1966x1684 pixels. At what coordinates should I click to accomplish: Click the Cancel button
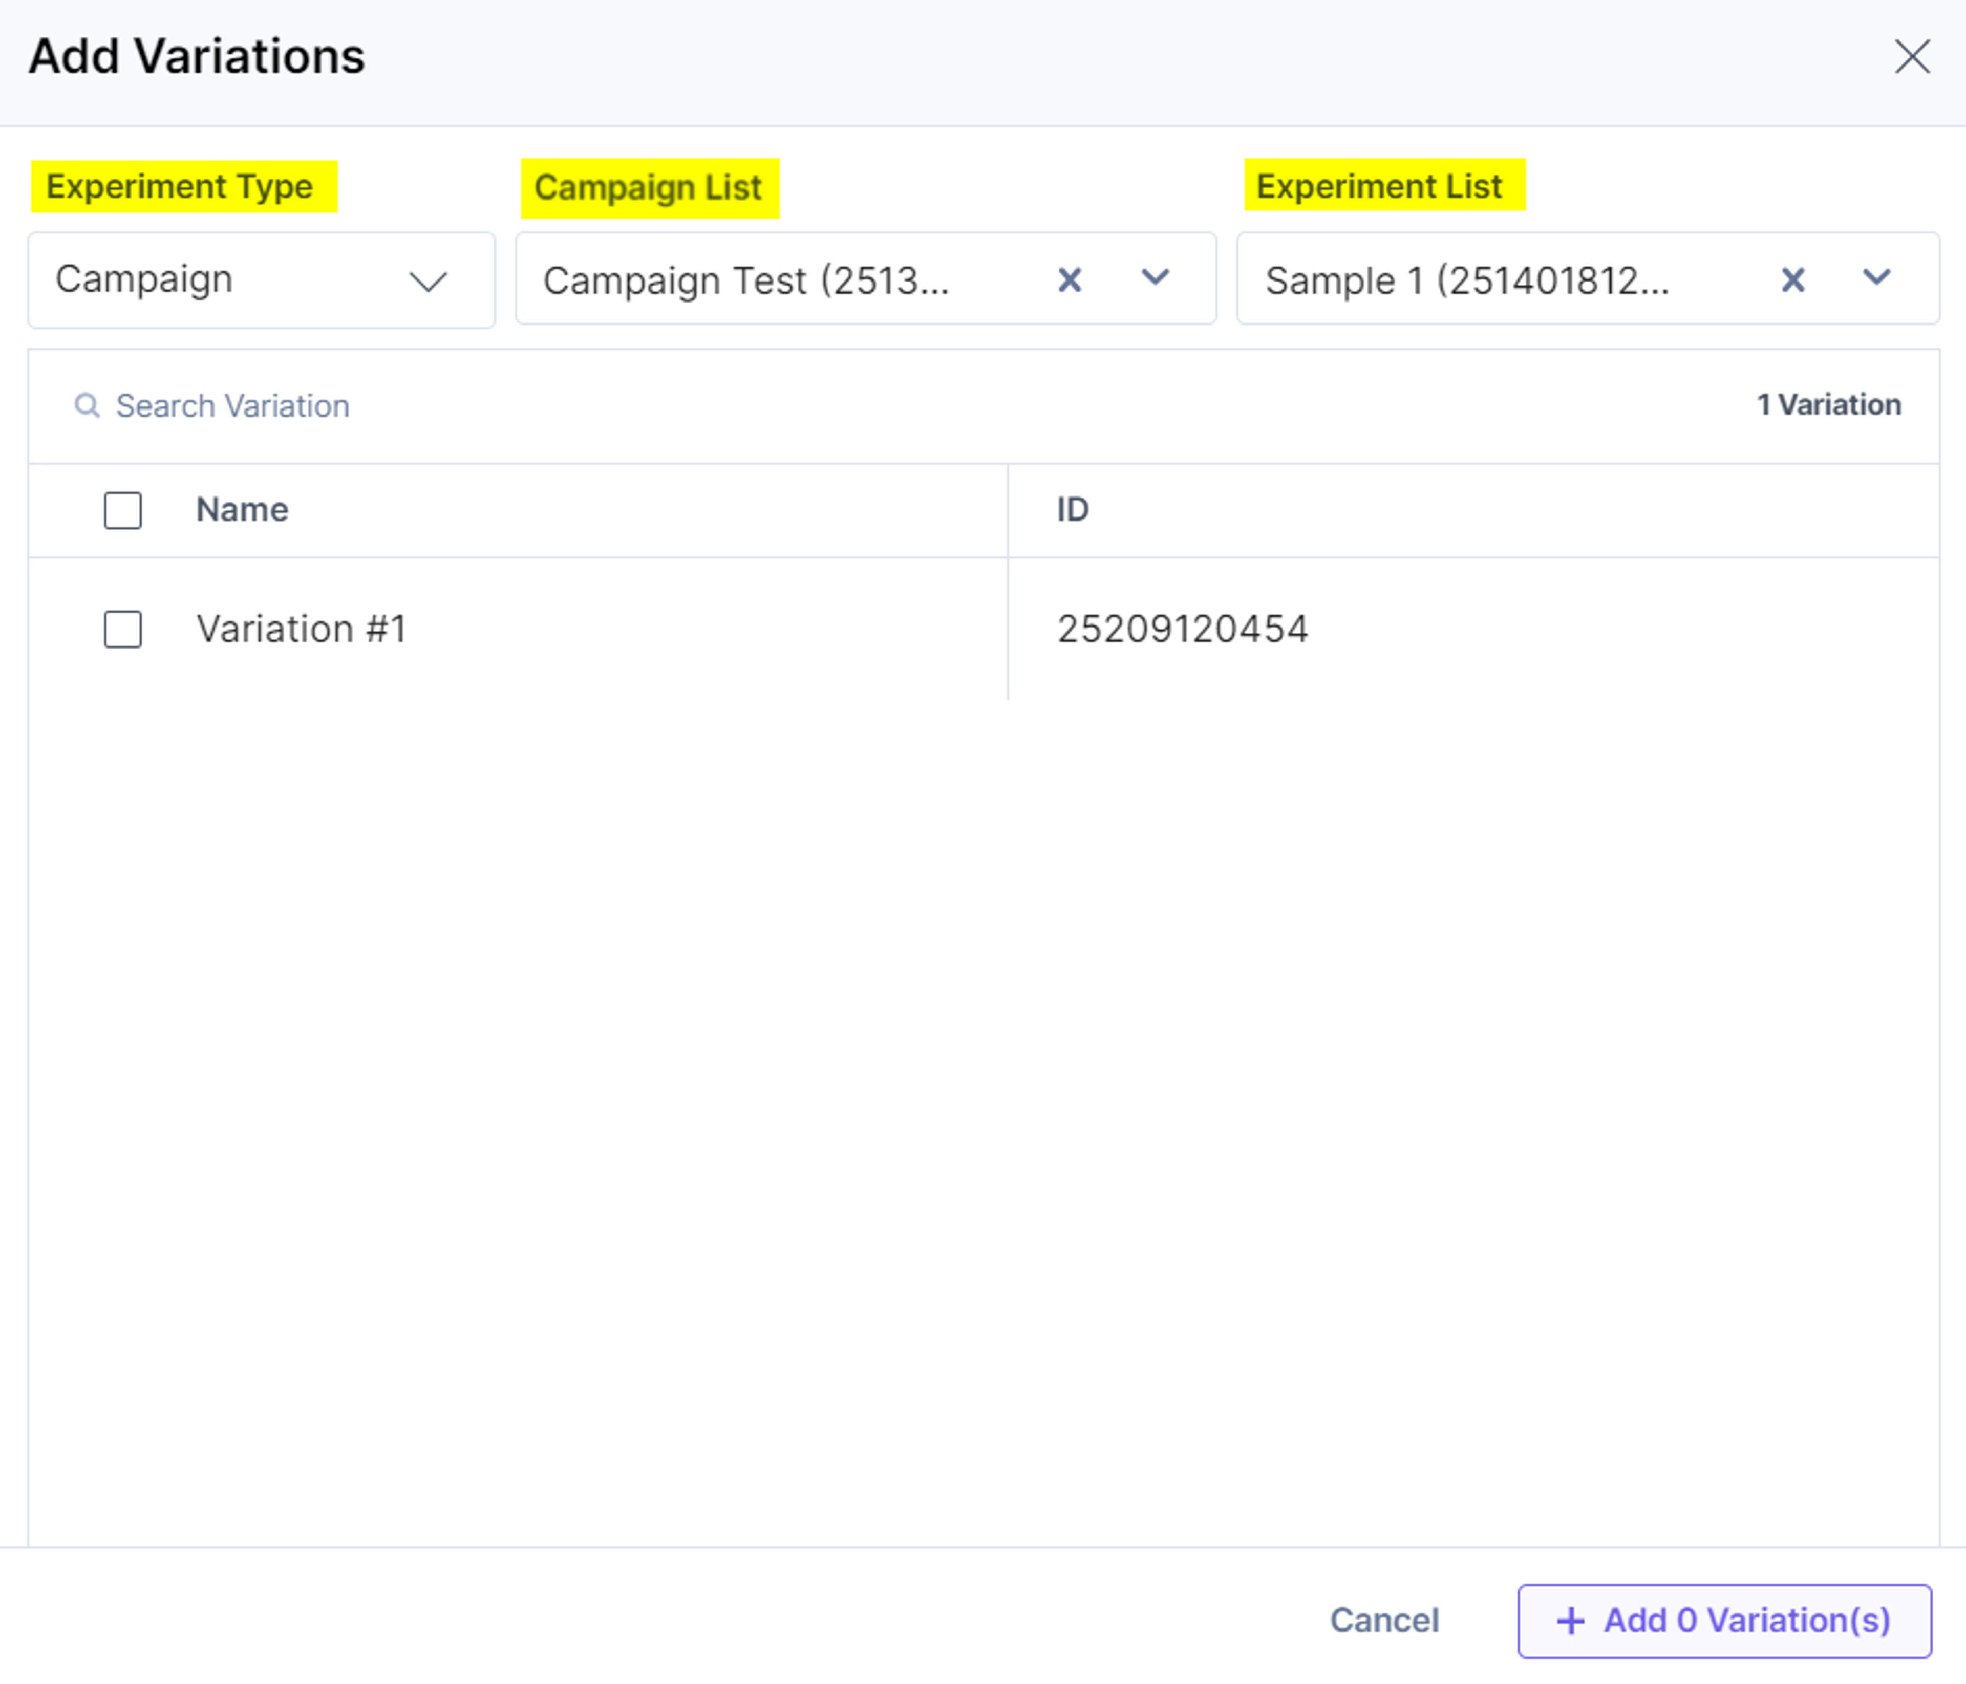(1384, 1621)
